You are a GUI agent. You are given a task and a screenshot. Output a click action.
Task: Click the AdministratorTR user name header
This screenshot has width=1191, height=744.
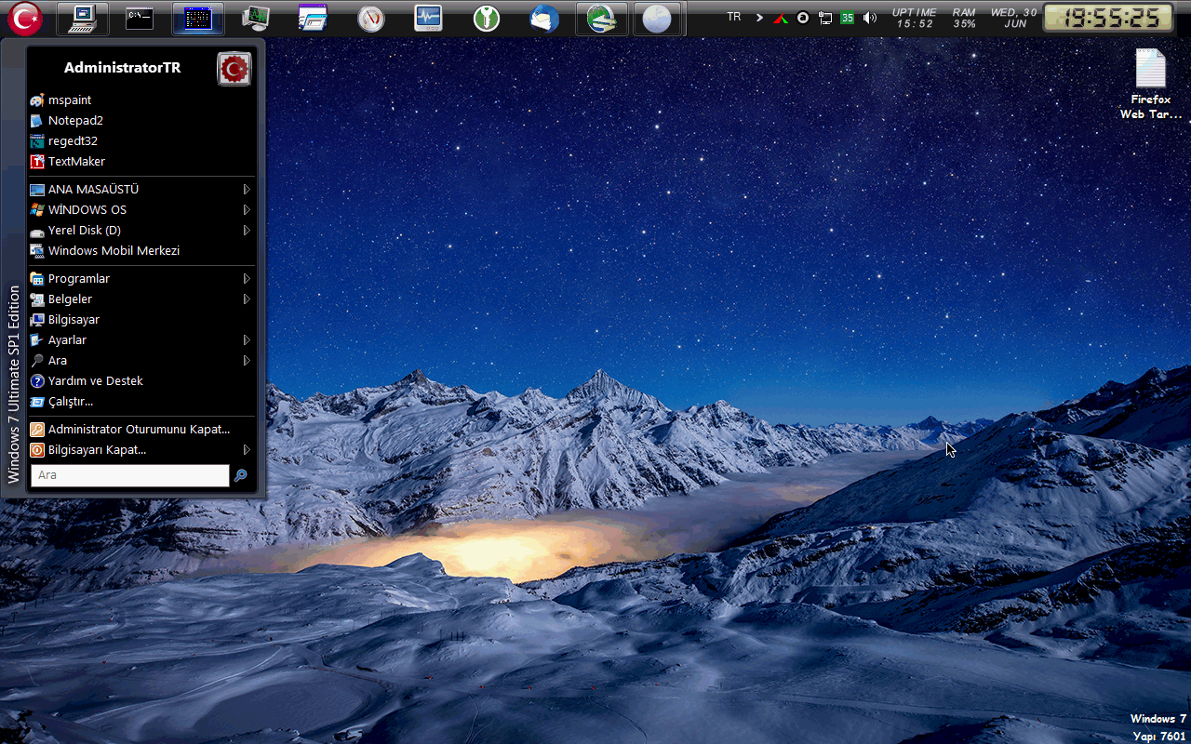click(x=122, y=68)
